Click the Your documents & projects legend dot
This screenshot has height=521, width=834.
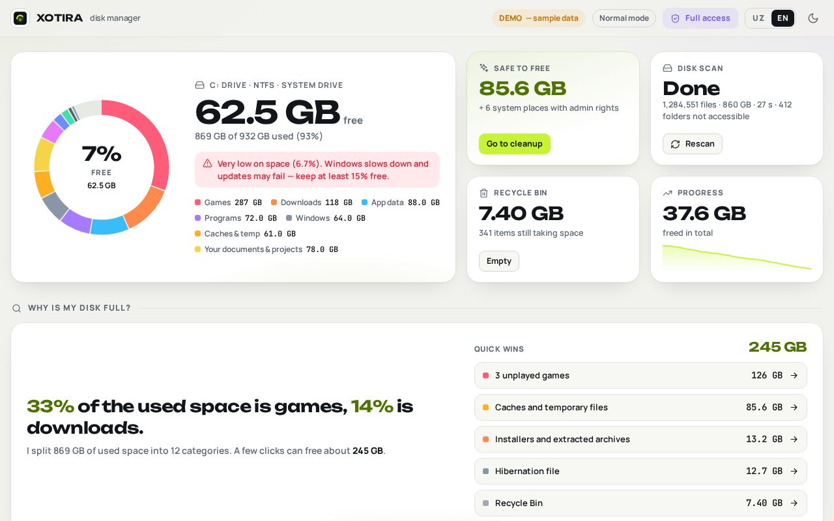(x=197, y=249)
